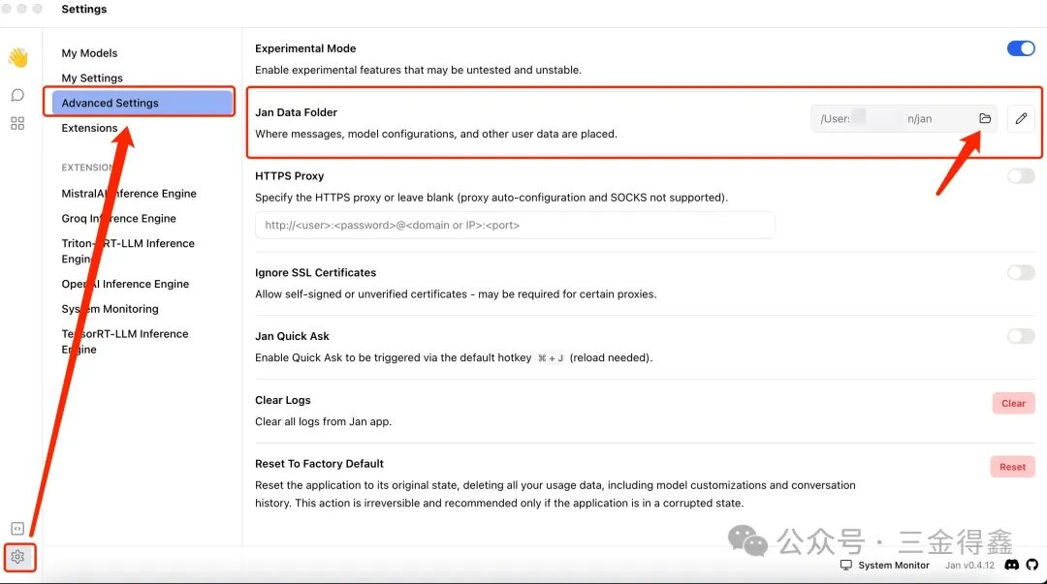Open Jan data folder via folder icon
The image size is (1047, 584).
click(x=985, y=118)
